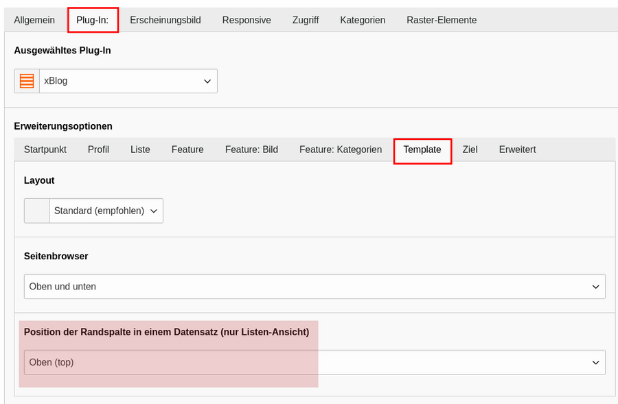618x404 pixels.
Task: Open the Feature: Bild sub-tab
Action: (251, 150)
